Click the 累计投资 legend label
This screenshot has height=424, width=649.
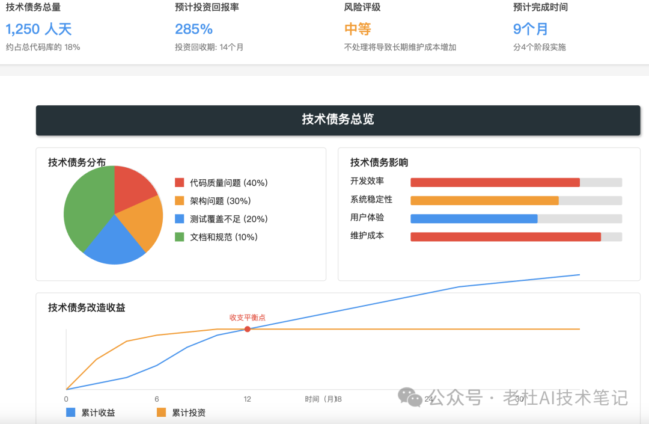(189, 413)
